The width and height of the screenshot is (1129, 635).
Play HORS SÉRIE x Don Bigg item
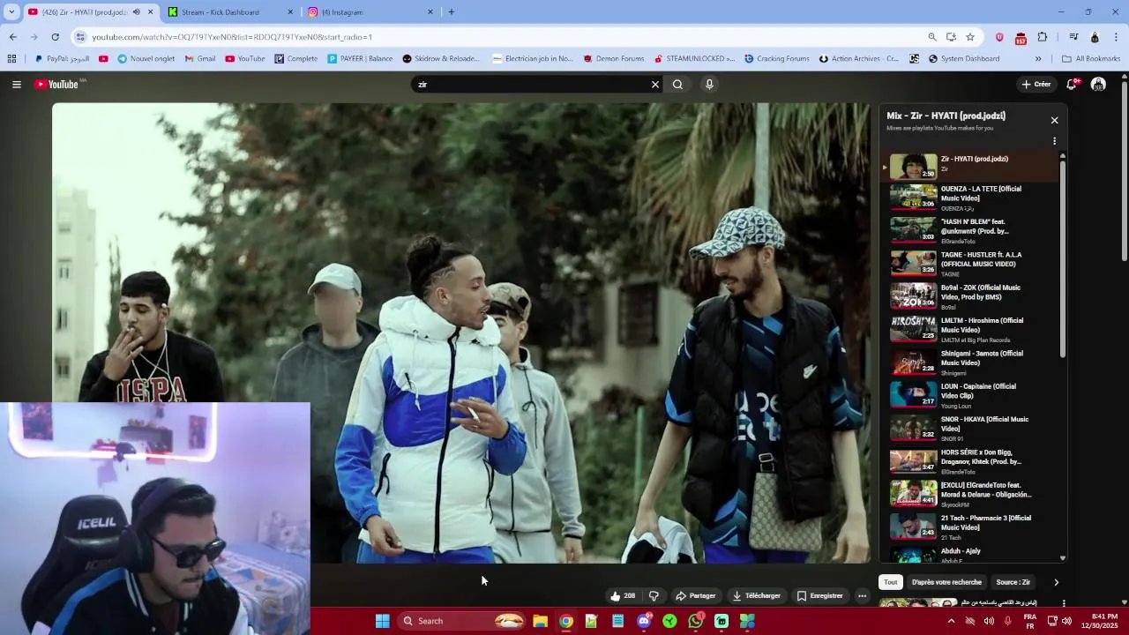pos(970,461)
